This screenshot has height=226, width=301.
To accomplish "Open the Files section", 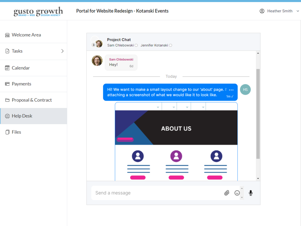I will (34, 132).
